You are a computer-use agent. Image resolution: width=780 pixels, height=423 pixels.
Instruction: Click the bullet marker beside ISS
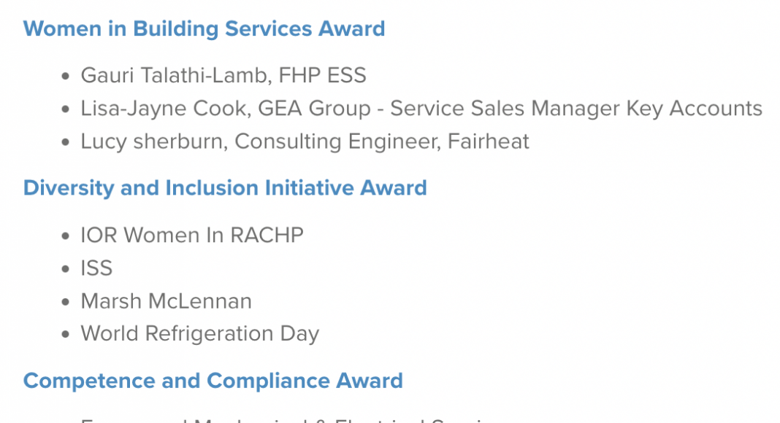pos(66,269)
